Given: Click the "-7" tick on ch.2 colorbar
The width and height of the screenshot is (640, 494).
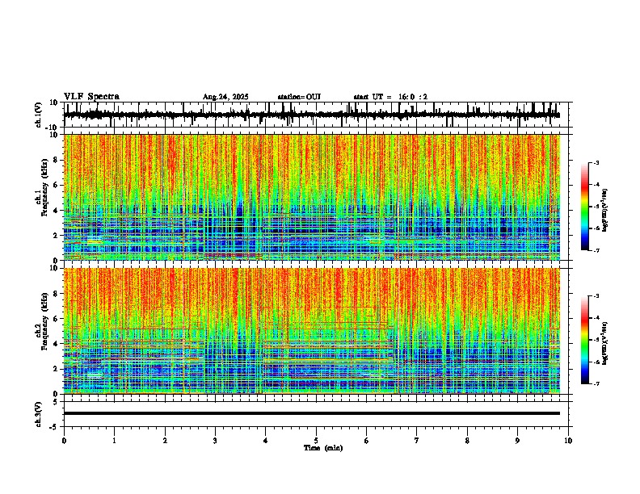Looking at the screenshot, I should click(596, 383).
